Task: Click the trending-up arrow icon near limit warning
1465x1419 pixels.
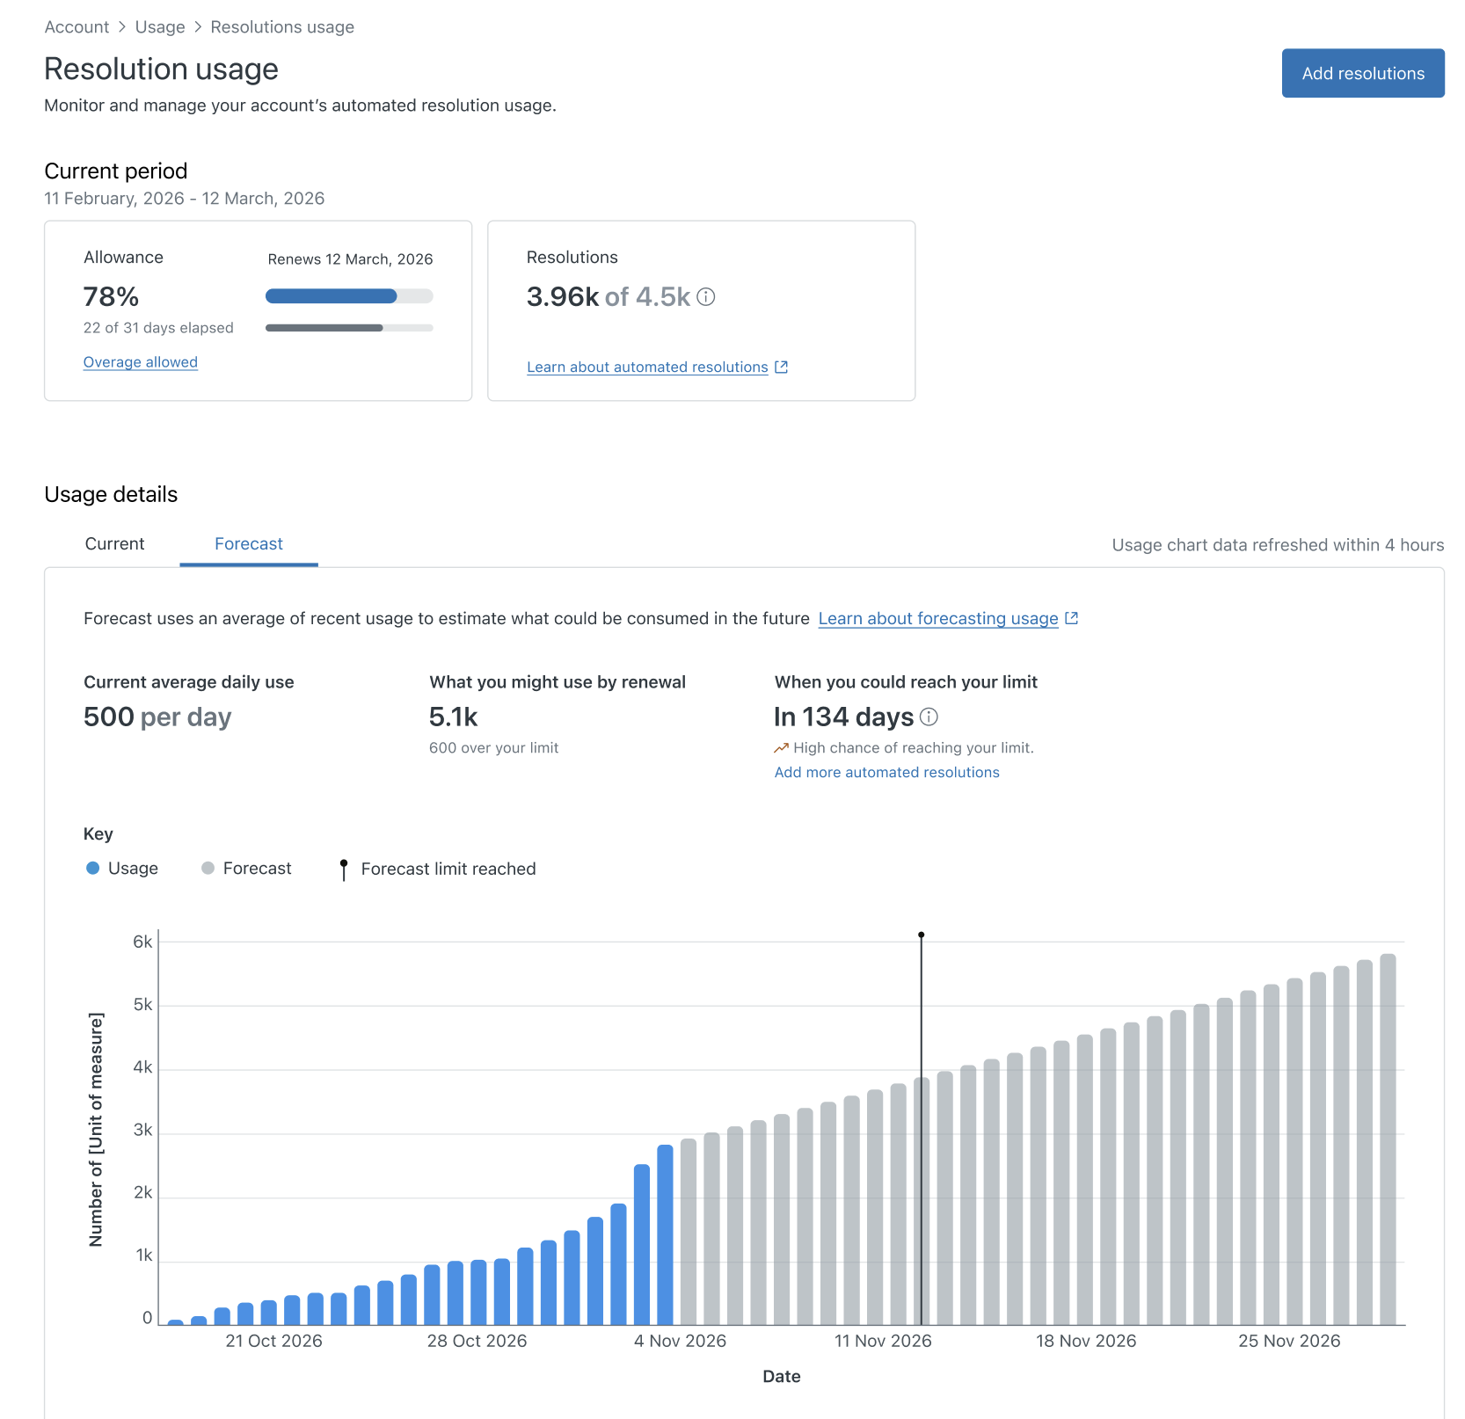Action: [x=781, y=748]
